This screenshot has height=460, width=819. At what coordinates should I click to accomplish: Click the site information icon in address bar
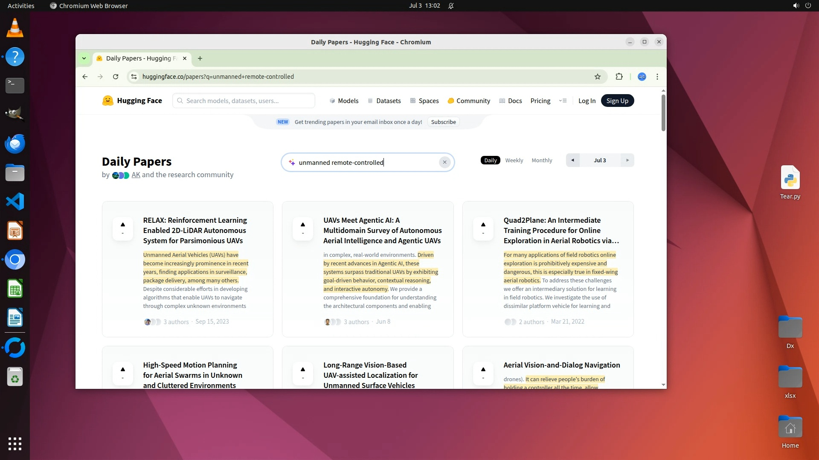pos(134,77)
